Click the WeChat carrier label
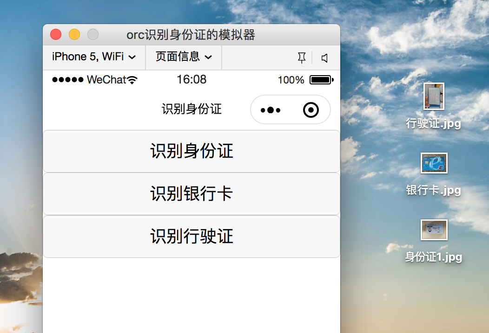This screenshot has width=489, height=333. pyautogui.click(x=106, y=80)
